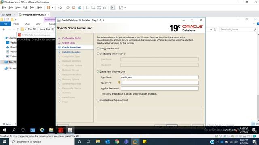
Task: Select Use Virtual Account option
Action: click(98, 48)
